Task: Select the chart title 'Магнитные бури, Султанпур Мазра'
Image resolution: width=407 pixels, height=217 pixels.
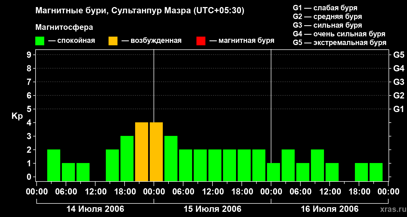Action: point(113,11)
